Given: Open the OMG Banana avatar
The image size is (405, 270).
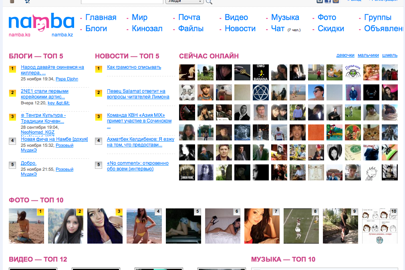Looking at the screenshot, I should (x=260, y=72).
